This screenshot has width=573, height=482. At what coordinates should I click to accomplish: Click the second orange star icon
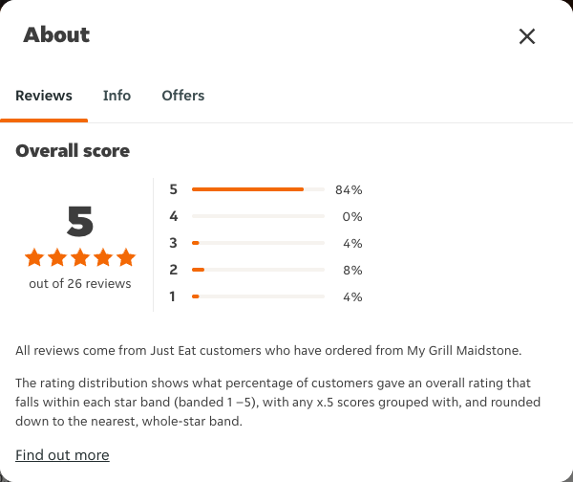57,257
